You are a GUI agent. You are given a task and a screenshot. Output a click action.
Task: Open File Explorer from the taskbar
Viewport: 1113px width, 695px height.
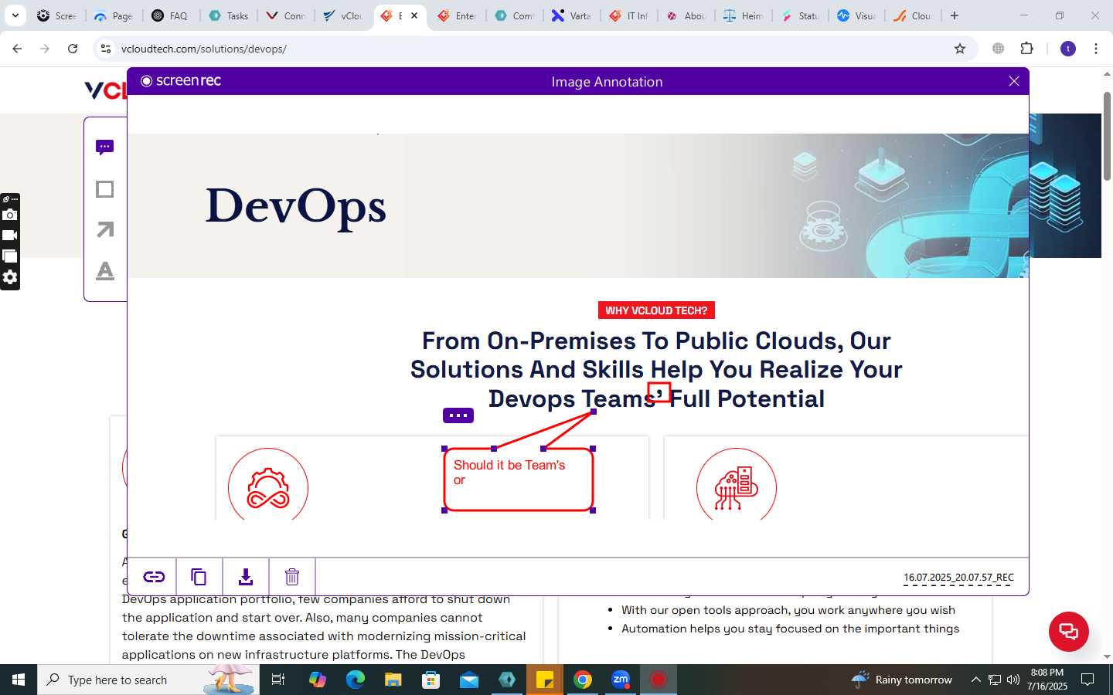click(393, 680)
